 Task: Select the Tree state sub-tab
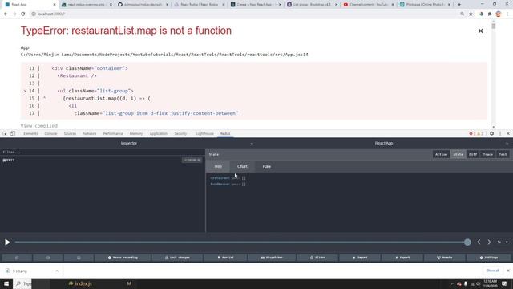[218, 166]
